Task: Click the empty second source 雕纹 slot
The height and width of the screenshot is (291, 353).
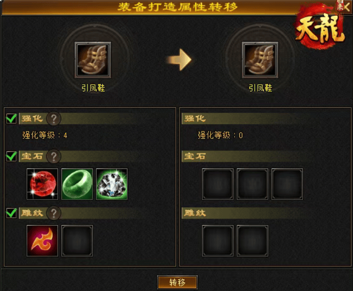Action: tap(77, 241)
